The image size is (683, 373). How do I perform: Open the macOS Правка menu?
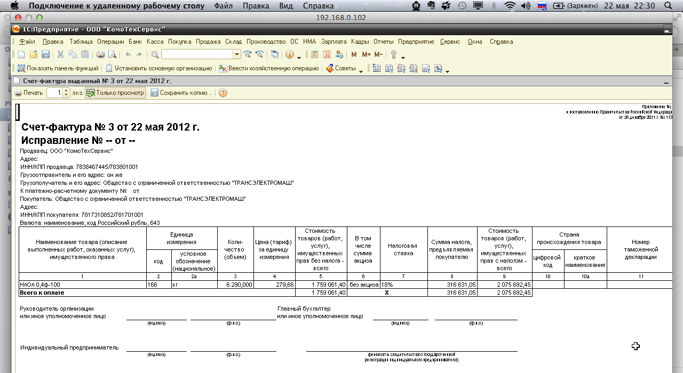256,6
